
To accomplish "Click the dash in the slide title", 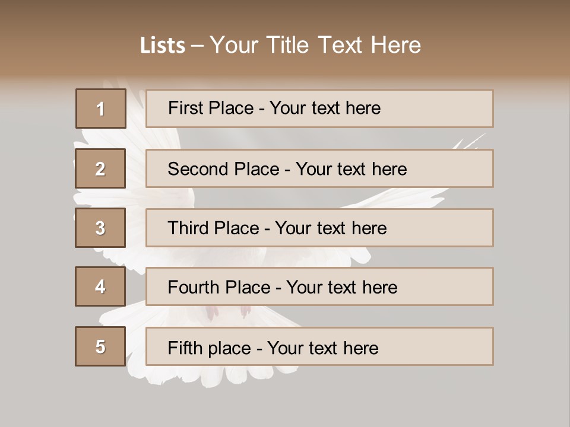I will click(197, 46).
